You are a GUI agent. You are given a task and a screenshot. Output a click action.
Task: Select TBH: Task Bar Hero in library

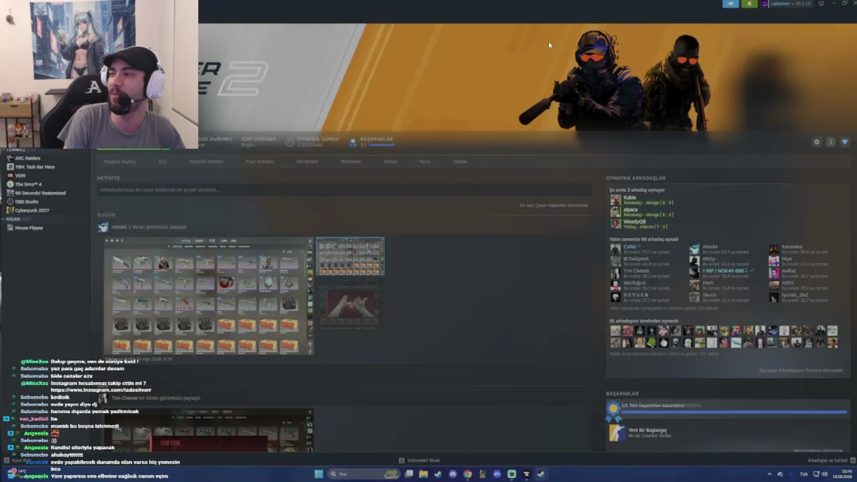click(35, 167)
